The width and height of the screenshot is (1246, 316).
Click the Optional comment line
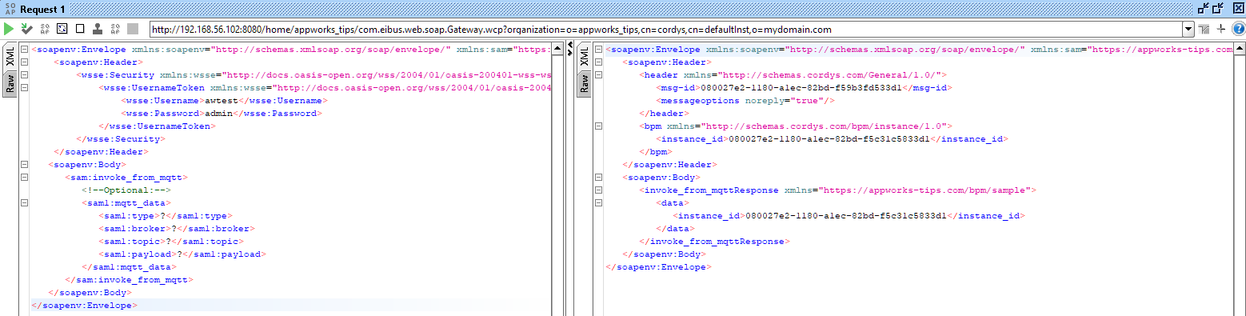pyautogui.click(x=126, y=190)
